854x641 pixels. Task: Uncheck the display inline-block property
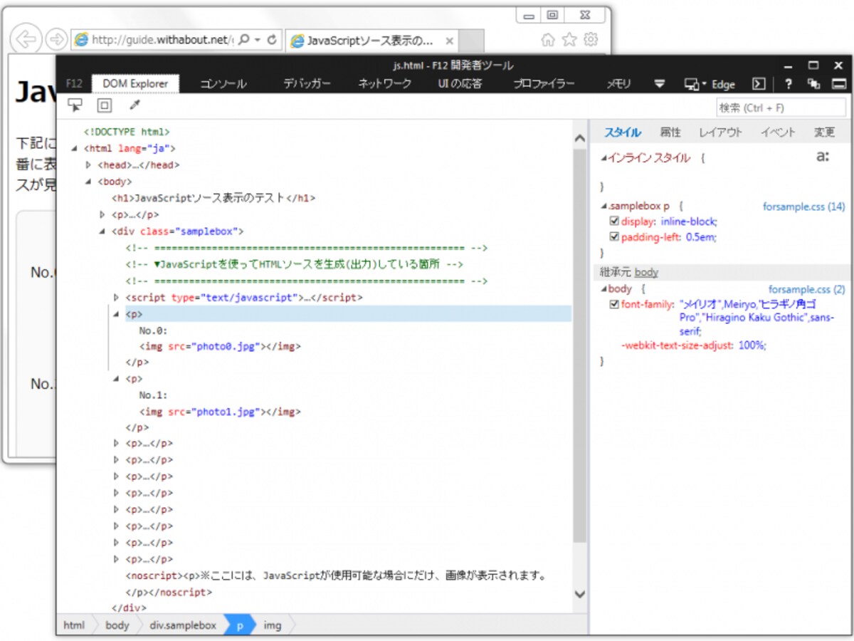(615, 222)
